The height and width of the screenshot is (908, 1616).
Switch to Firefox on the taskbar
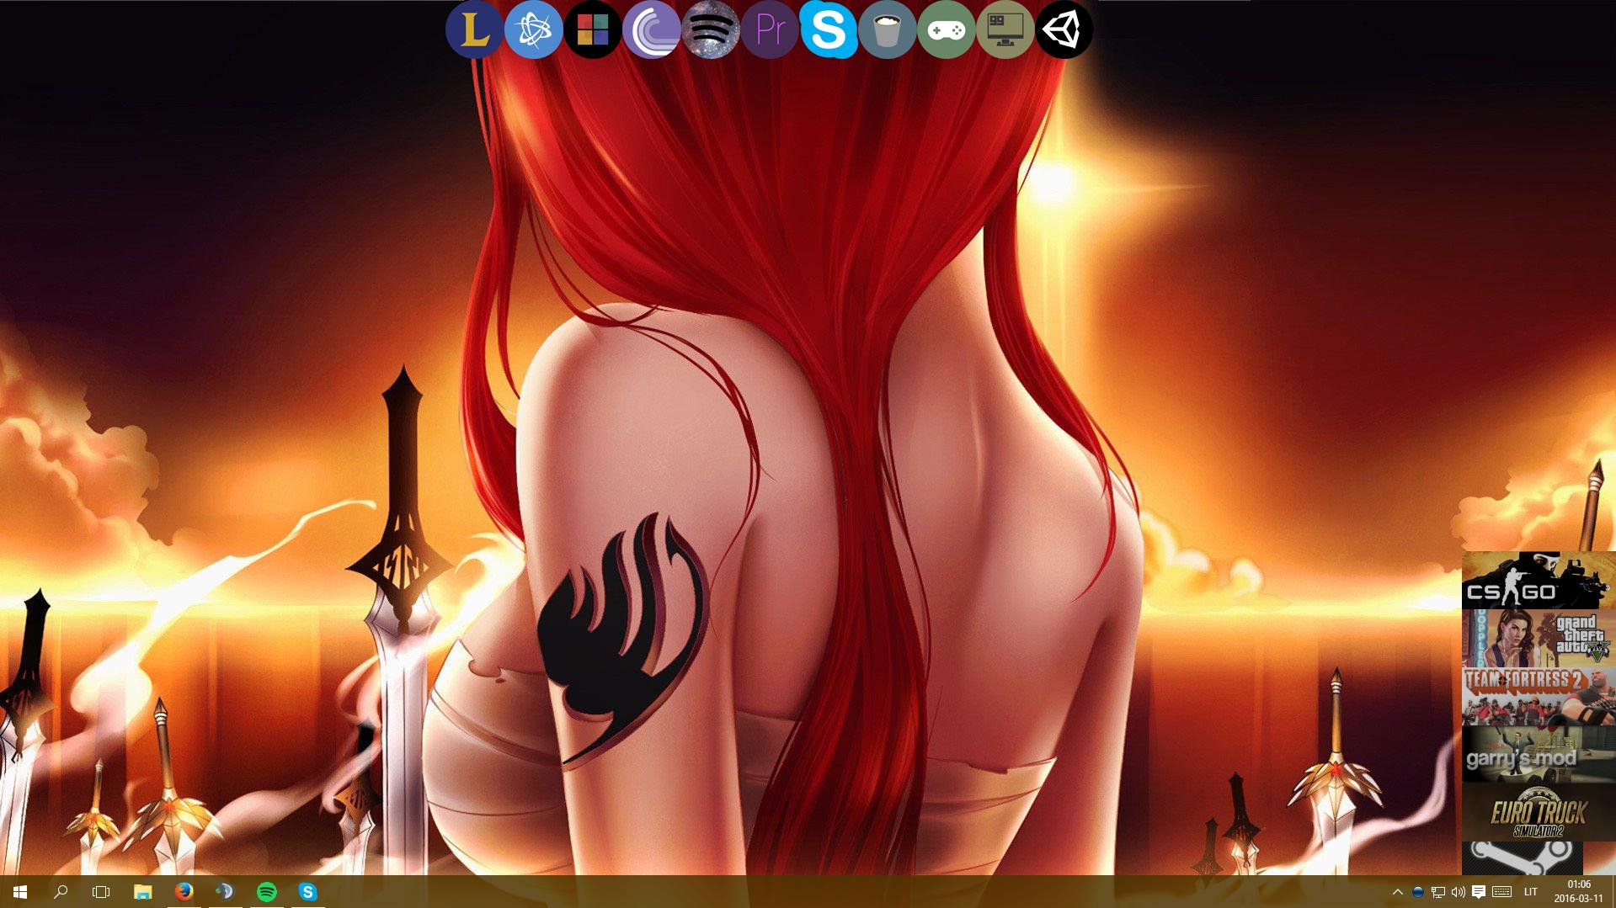click(184, 892)
